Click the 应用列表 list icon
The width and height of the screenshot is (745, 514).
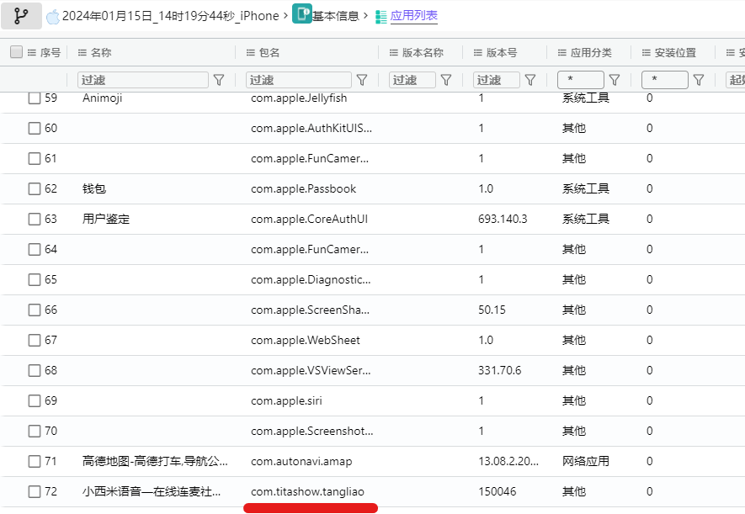381,17
